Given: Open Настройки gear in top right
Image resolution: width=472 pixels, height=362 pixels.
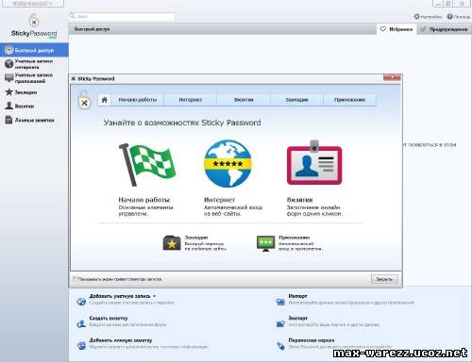Looking at the screenshot, I should (x=428, y=17).
